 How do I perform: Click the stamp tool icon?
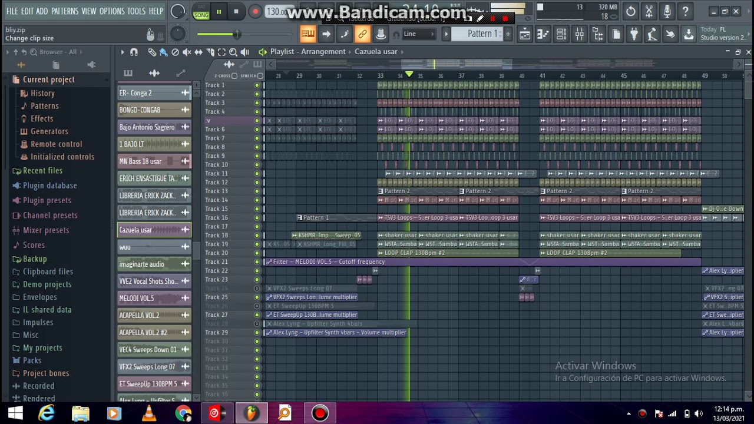[x=381, y=34]
